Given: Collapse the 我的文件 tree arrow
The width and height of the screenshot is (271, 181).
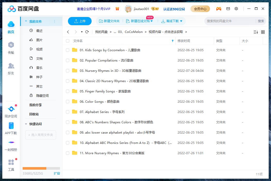Looking at the screenshot, I should pos(26,21).
